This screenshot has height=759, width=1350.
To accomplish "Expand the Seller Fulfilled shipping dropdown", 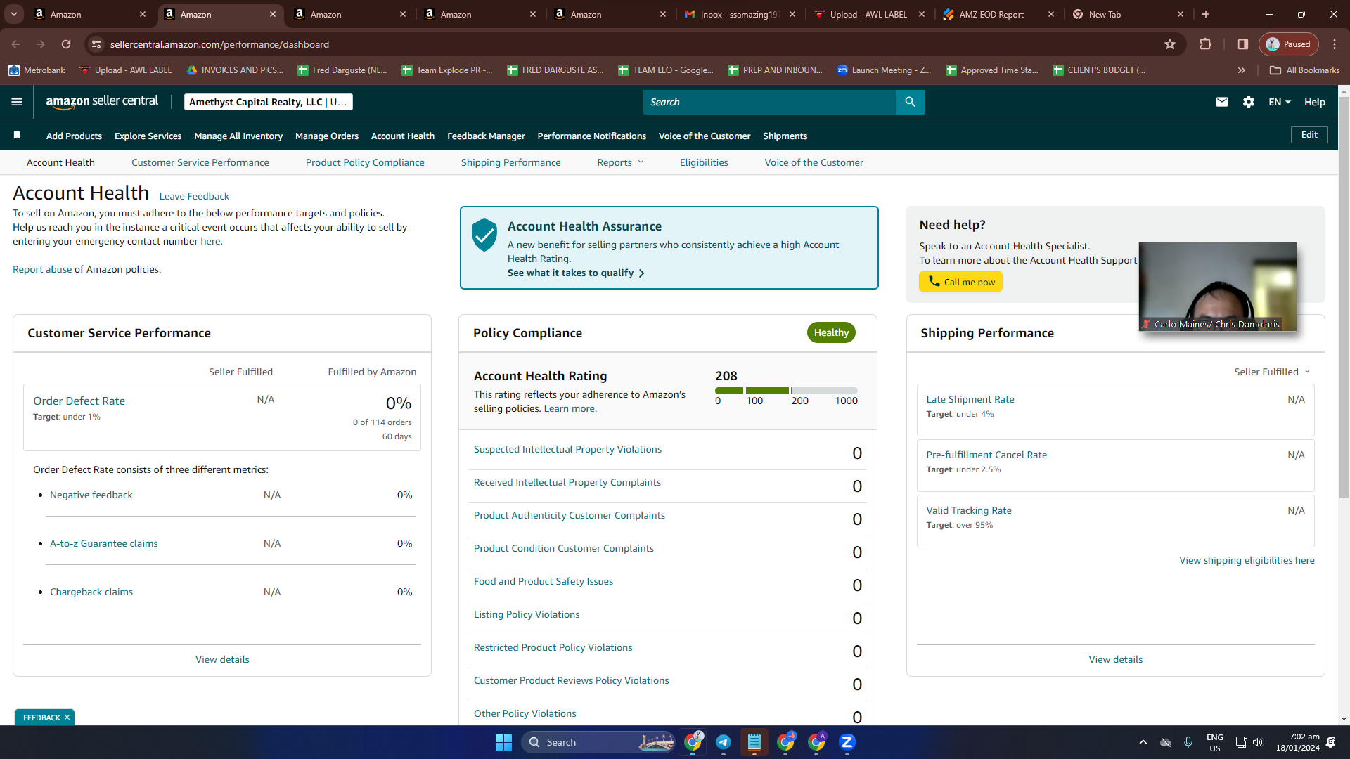I will point(1272,372).
